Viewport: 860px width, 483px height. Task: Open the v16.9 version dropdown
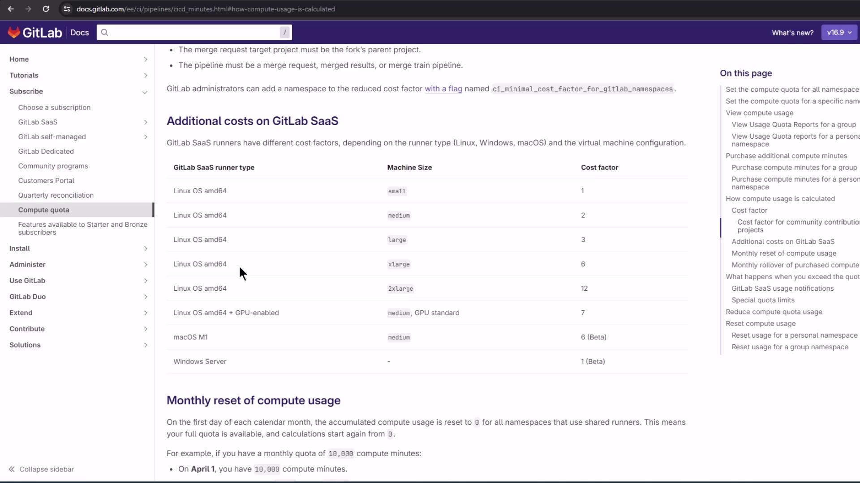(839, 32)
